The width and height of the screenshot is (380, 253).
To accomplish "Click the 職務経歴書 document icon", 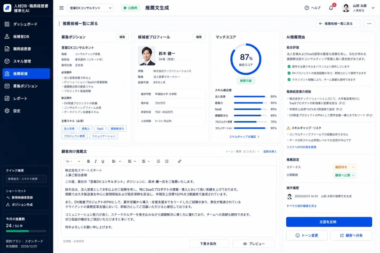I will [x=7, y=49].
